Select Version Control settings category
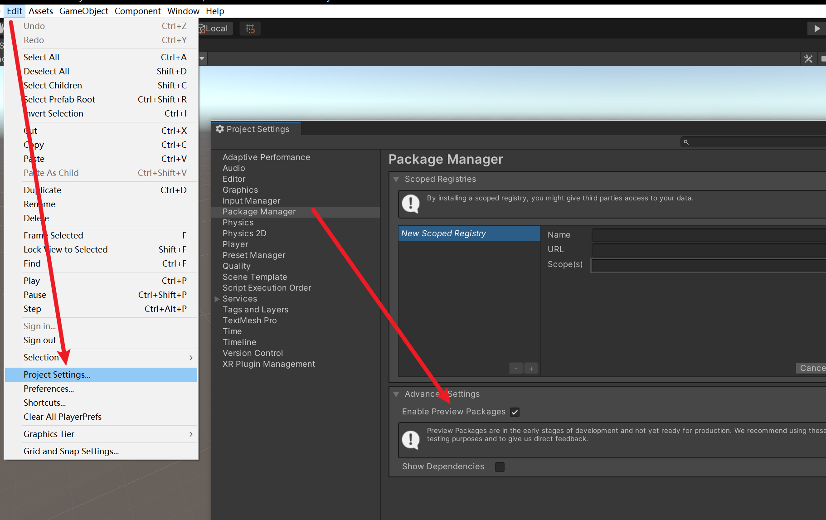 click(296, 353)
